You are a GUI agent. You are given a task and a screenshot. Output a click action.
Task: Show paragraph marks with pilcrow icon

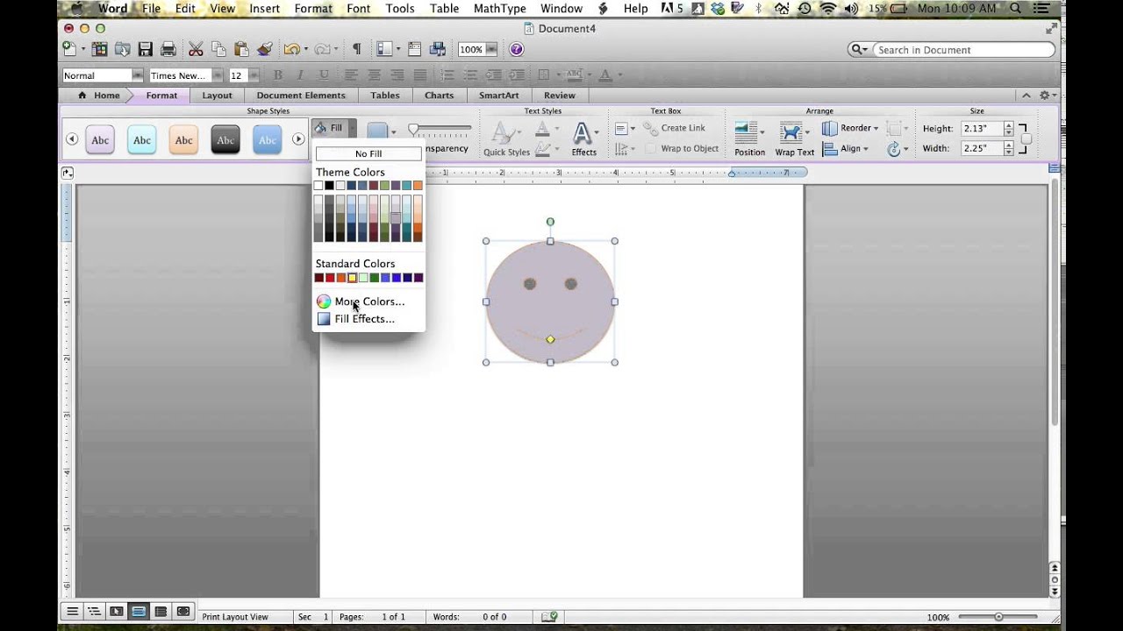coord(356,49)
